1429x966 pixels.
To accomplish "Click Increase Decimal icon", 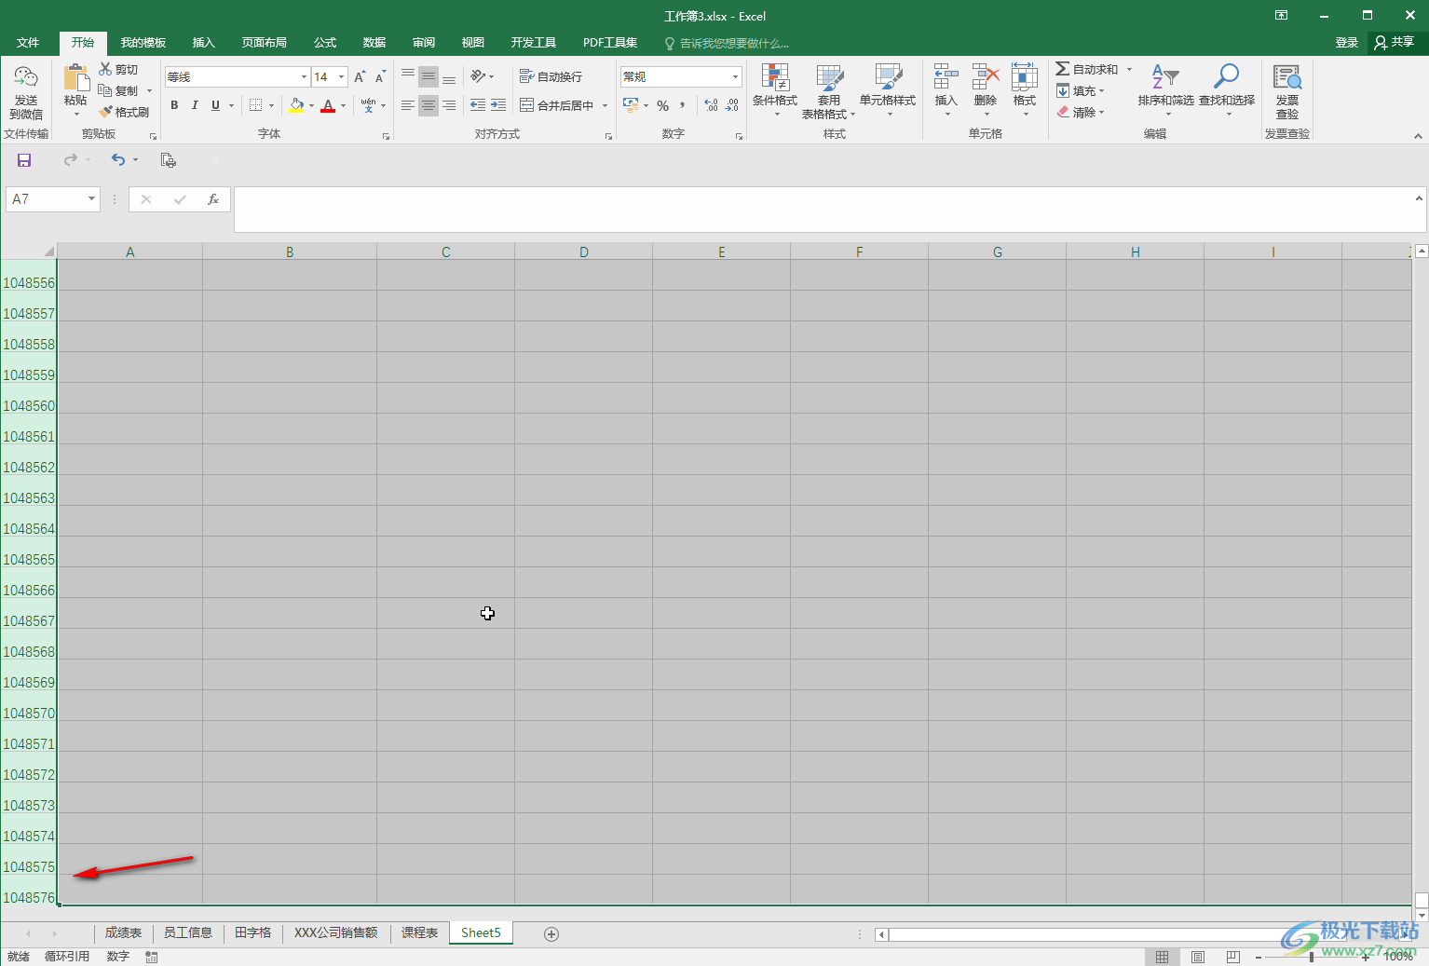I will 711,105.
